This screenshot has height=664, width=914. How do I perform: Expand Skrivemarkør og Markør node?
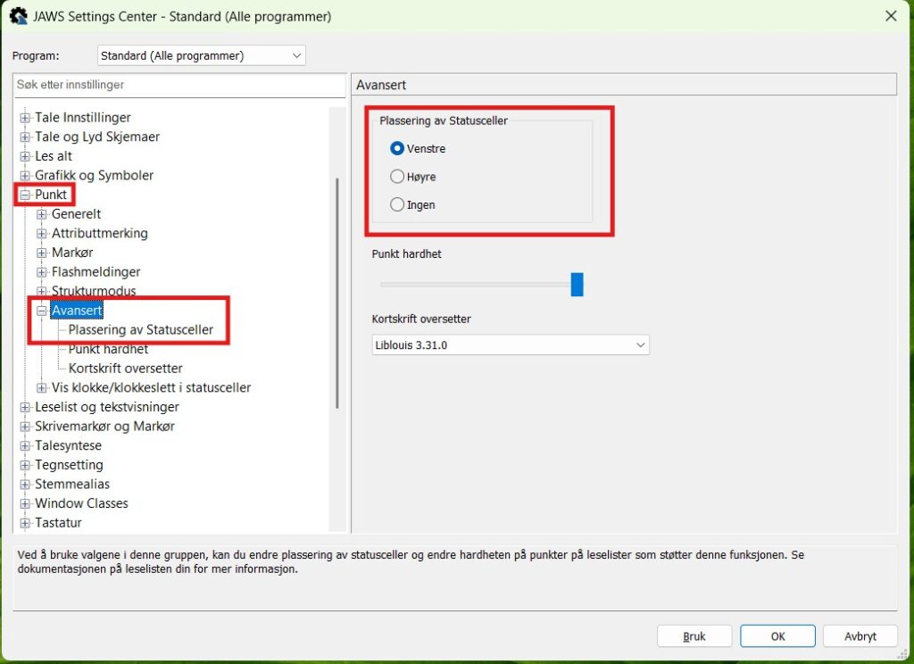25,426
